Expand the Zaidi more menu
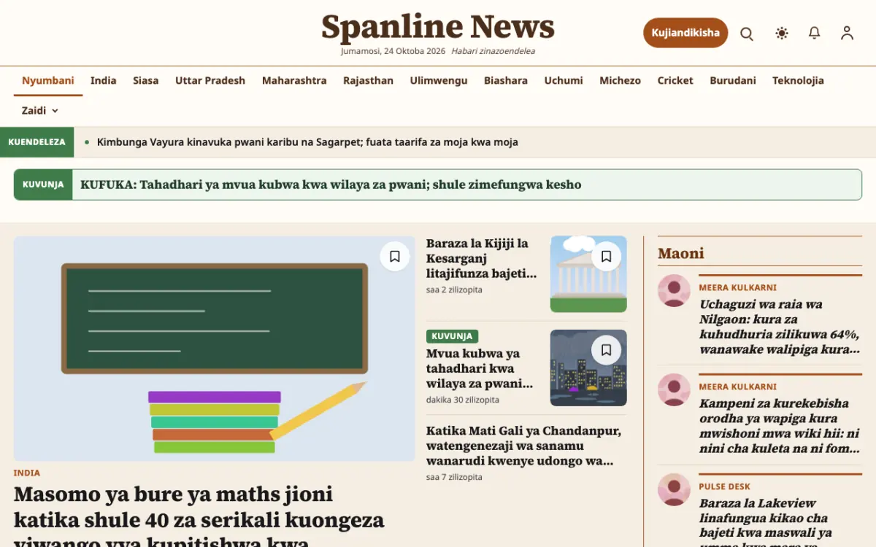 39,111
